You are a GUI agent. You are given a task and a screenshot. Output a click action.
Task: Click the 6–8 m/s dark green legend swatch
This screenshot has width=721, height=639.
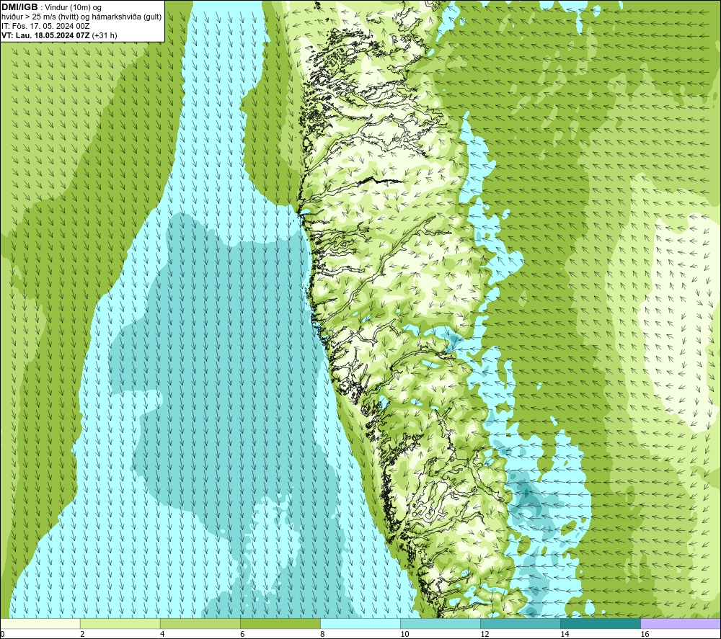[280, 623]
